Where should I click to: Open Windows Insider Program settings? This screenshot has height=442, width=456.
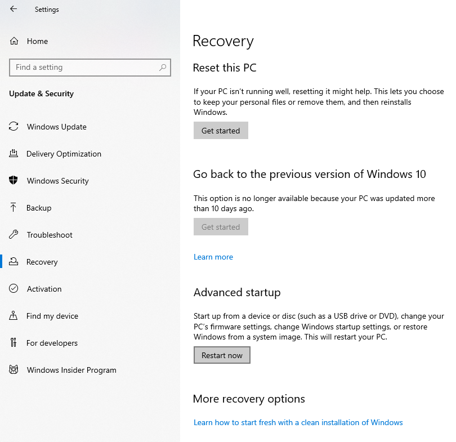(x=71, y=370)
